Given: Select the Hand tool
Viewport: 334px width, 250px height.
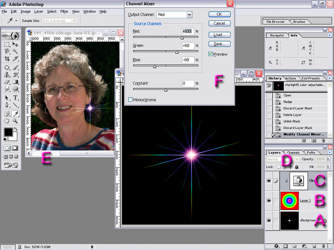Looking at the screenshot, I should point(7,121).
